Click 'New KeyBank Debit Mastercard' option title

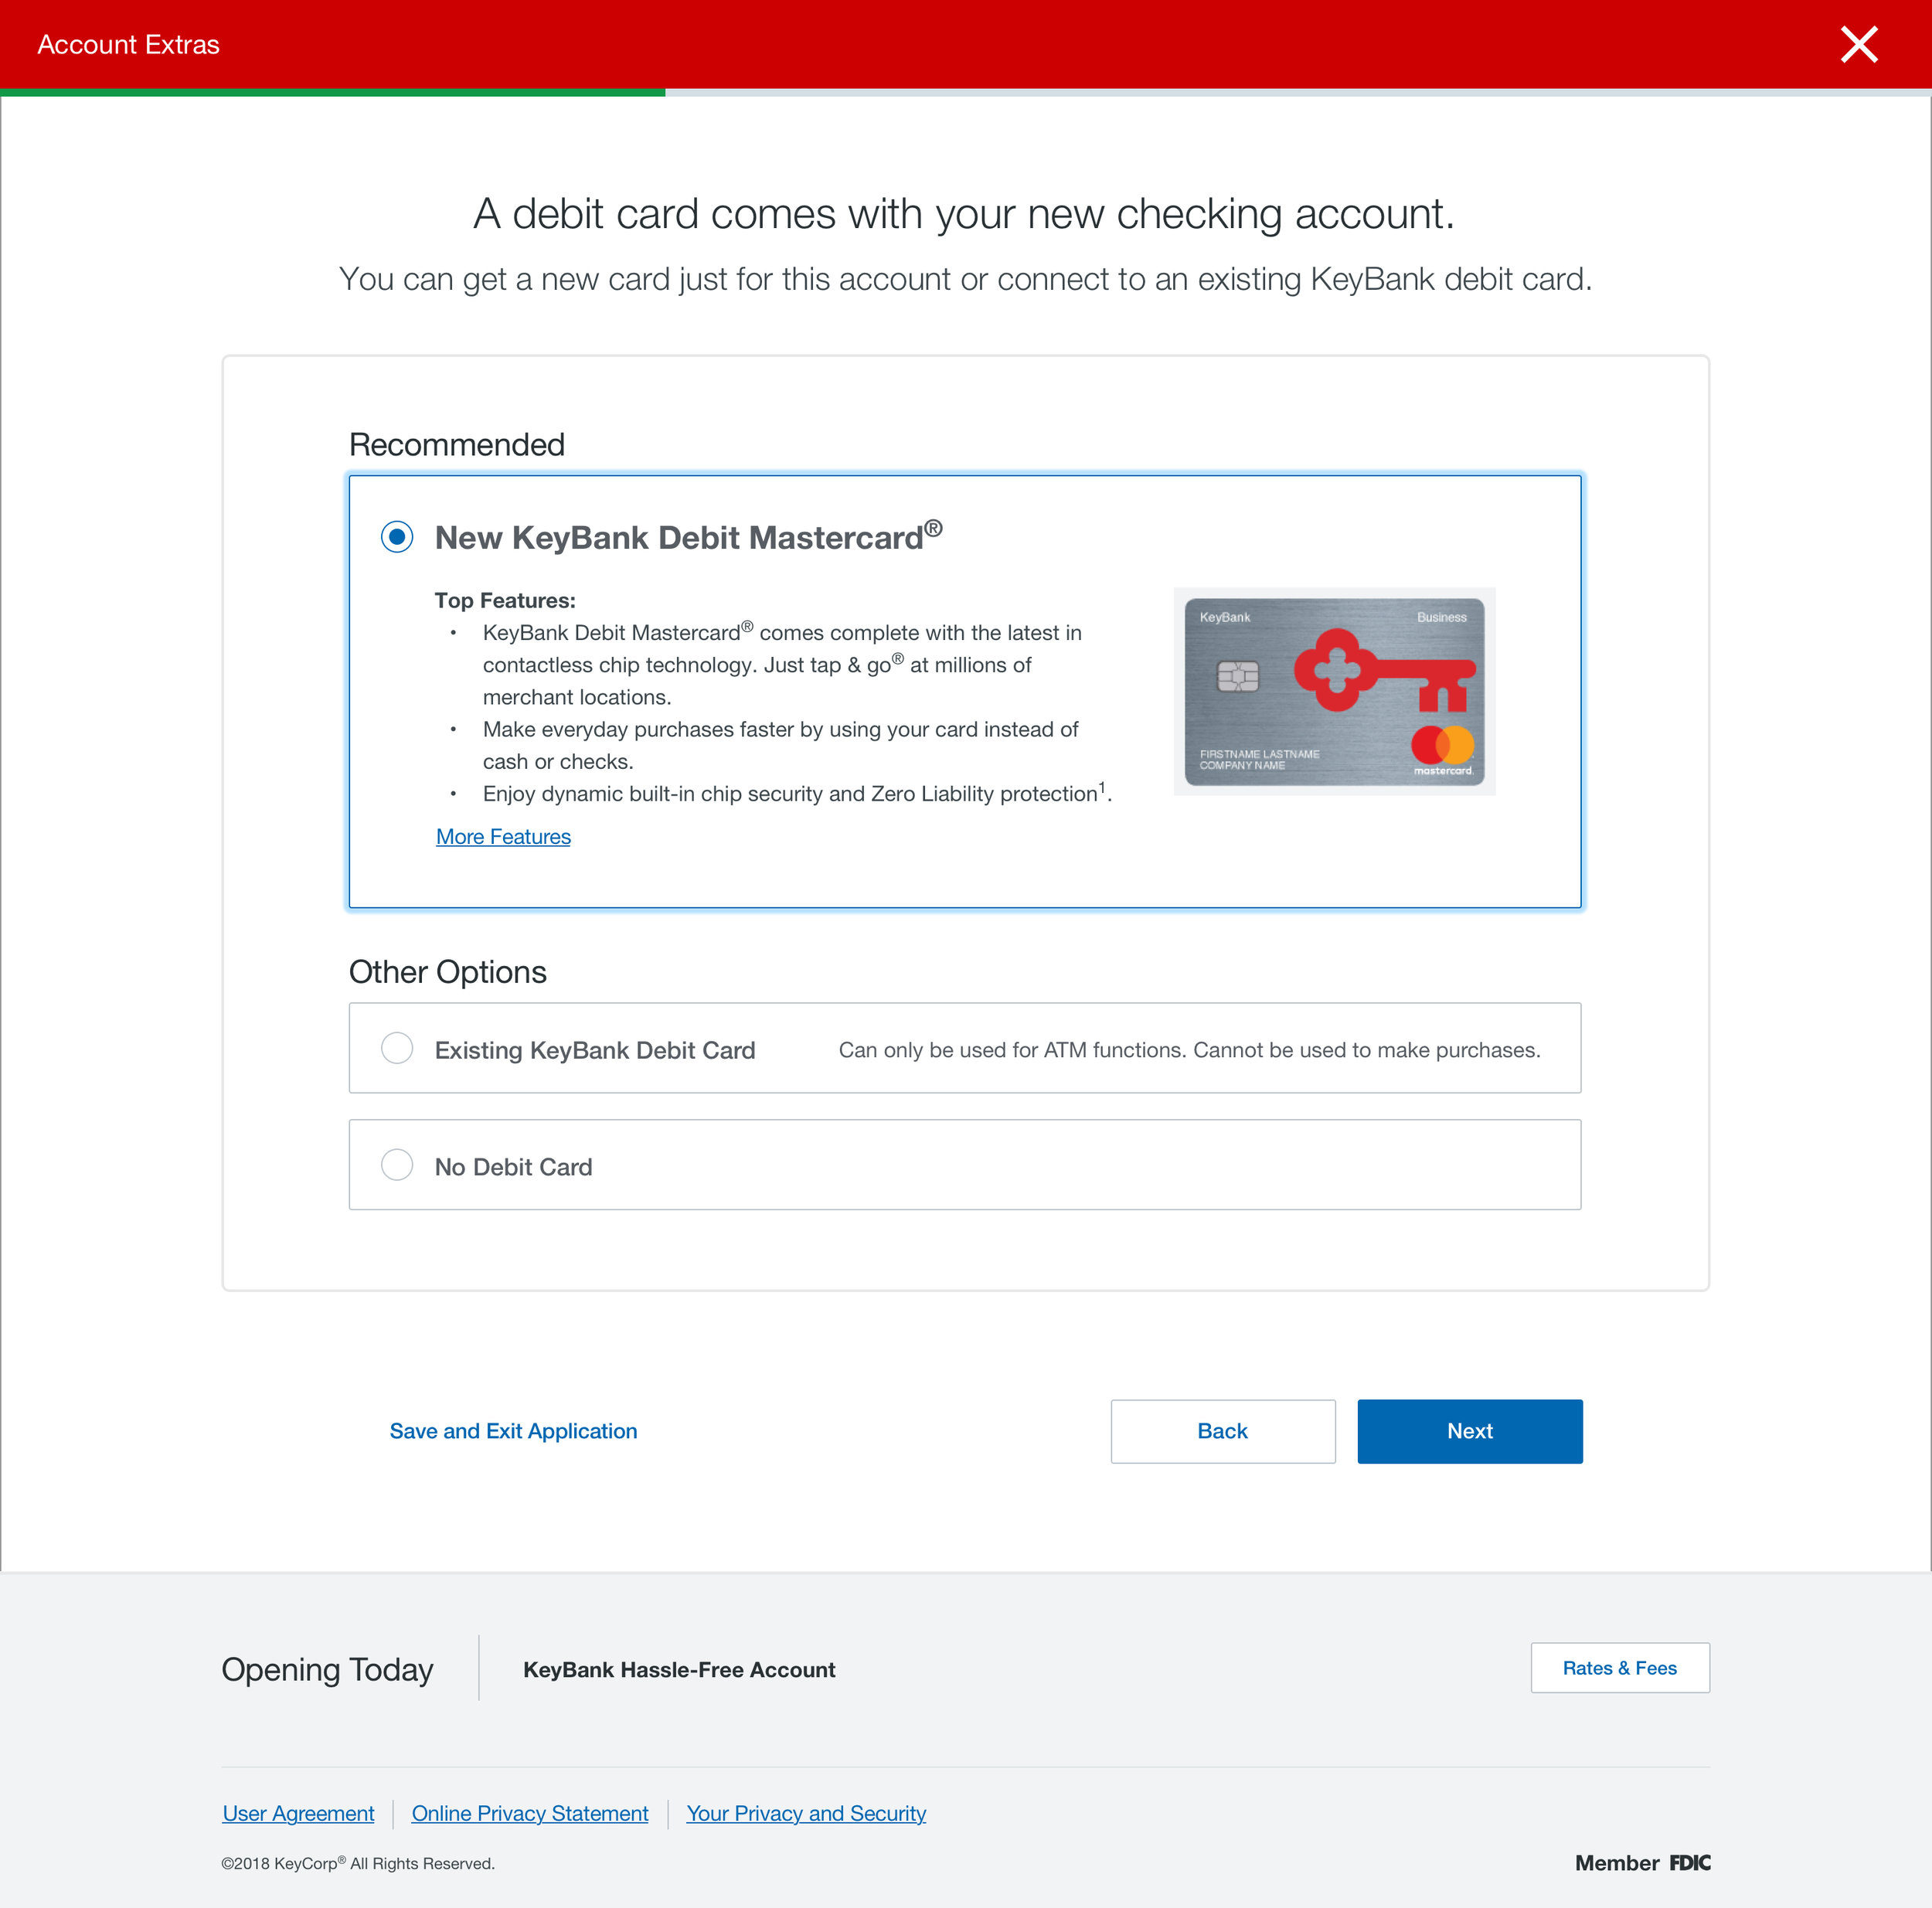[x=688, y=536]
